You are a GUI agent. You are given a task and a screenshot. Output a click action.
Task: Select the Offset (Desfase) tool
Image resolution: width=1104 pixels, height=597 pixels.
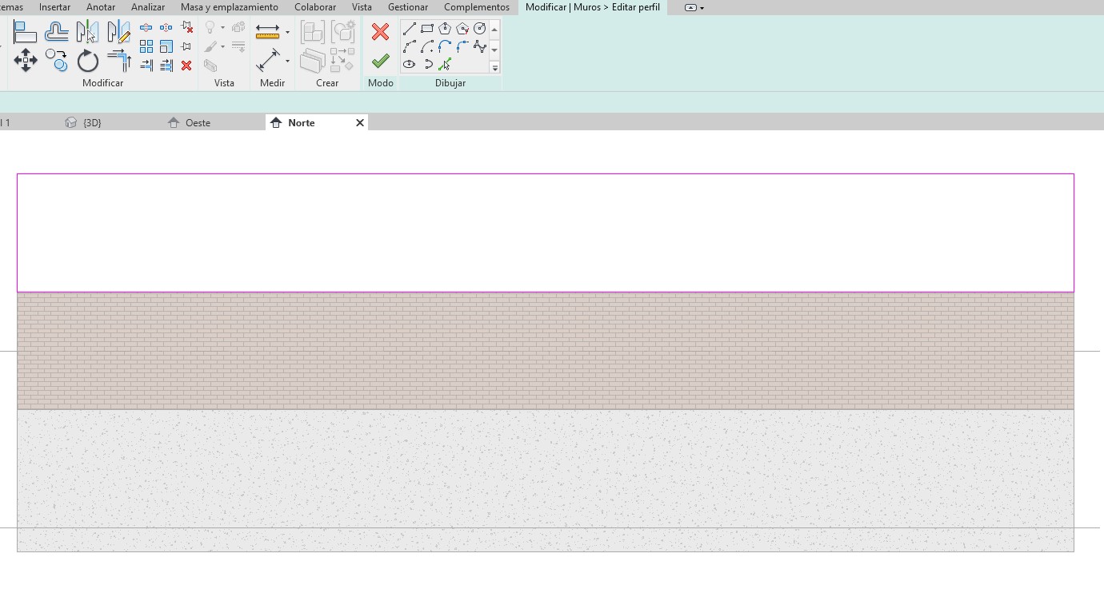[56, 32]
